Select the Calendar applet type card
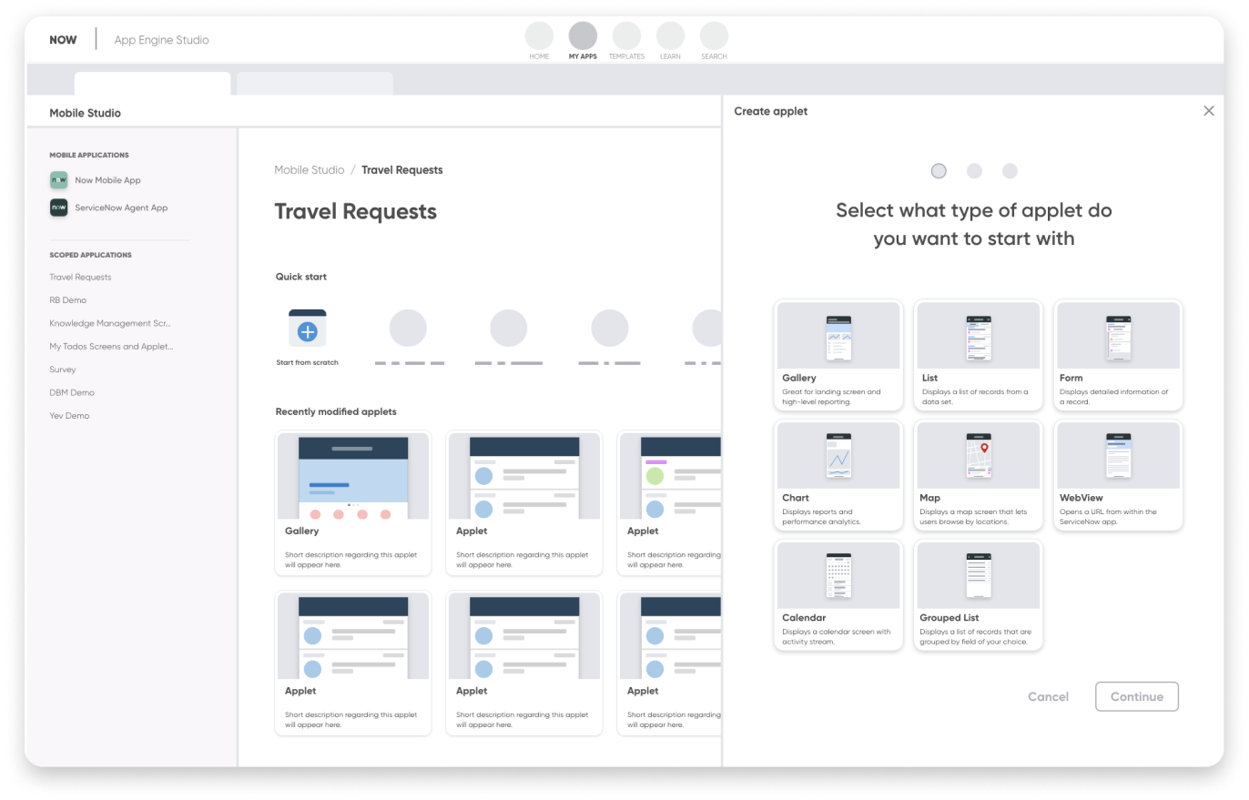 click(x=838, y=595)
